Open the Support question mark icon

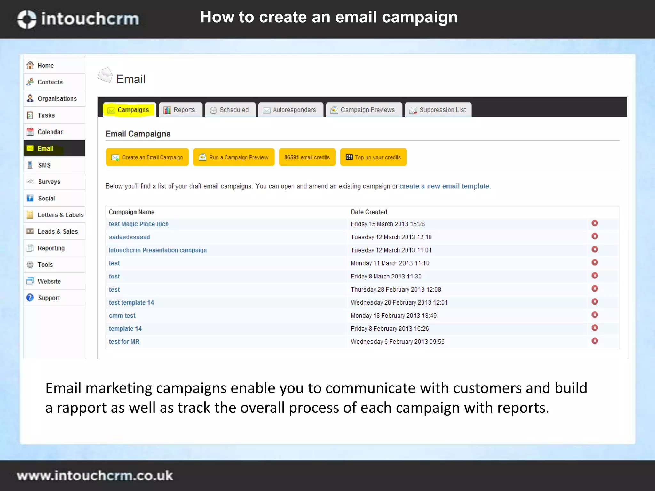pos(30,298)
